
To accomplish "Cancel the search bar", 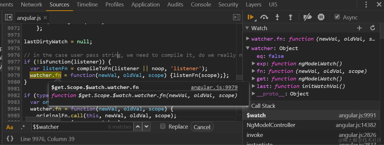I will [x=202, y=127].
